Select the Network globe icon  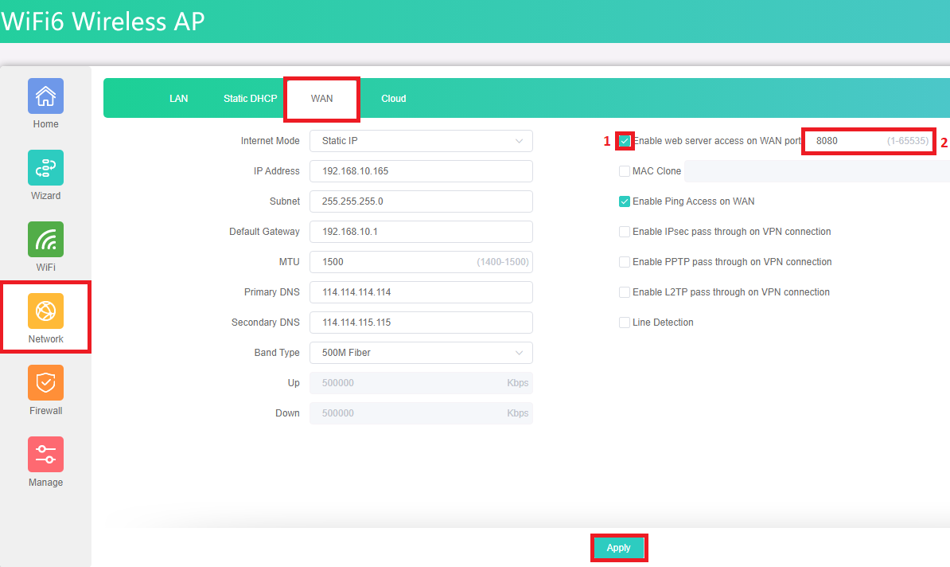click(x=45, y=311)
